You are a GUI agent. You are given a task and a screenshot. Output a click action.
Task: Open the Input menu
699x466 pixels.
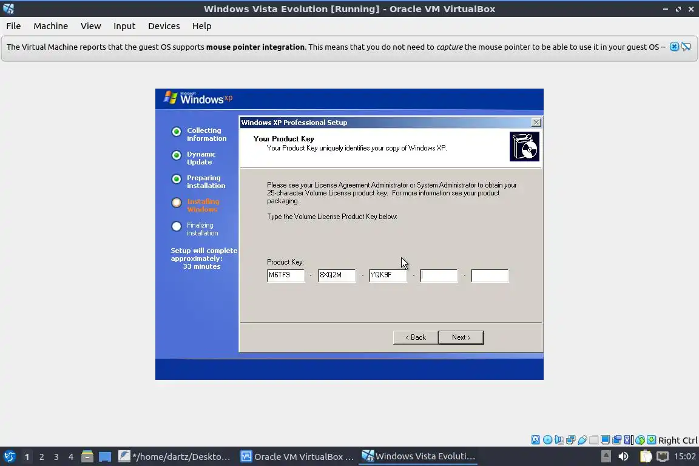point(124,26)
